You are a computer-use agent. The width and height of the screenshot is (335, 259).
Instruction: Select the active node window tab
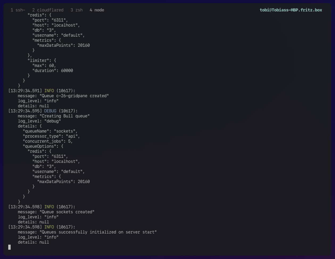(97, 10)
